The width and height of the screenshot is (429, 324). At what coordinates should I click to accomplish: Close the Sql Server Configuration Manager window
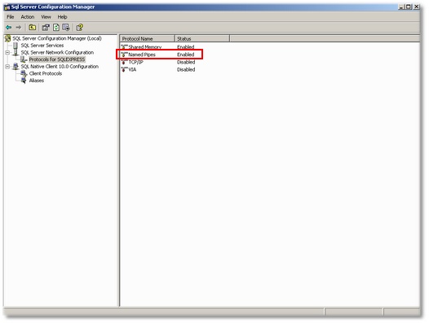(417, 7)
